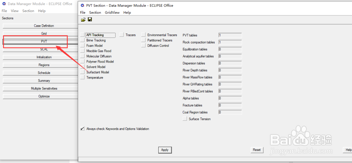Screen dimensions: 352x163
Task: Toggle Molecular Diffusion checkbox
Action: click(82, 56)
